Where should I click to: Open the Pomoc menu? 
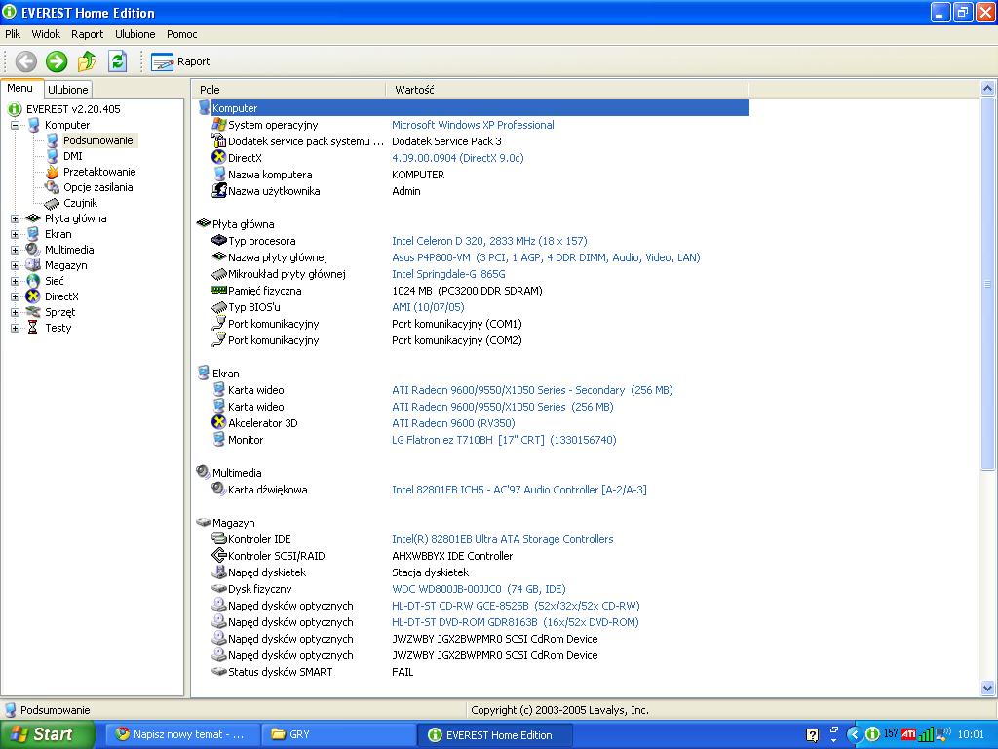[x=182, y=34]
